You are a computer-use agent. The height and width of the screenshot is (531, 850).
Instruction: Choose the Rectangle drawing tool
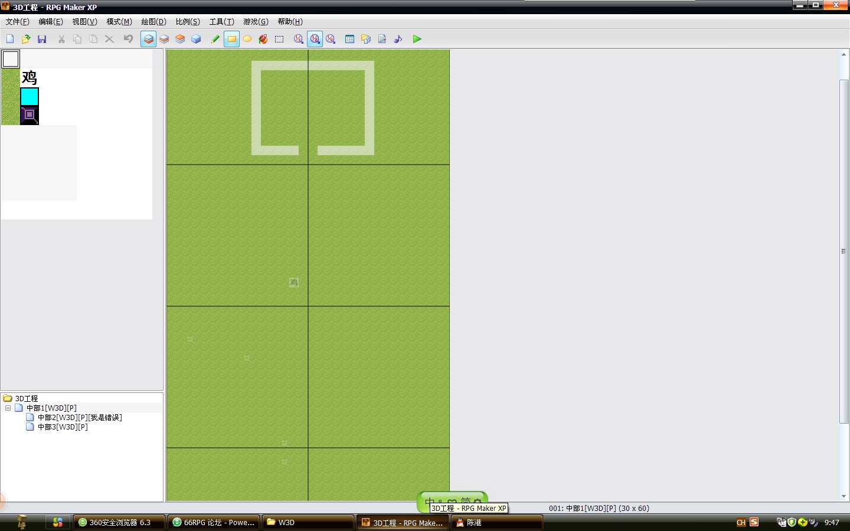pos(231,39)
